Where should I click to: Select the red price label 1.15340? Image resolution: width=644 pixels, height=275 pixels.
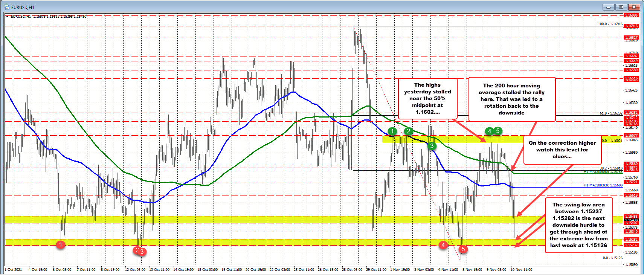(x=631, y=232)
